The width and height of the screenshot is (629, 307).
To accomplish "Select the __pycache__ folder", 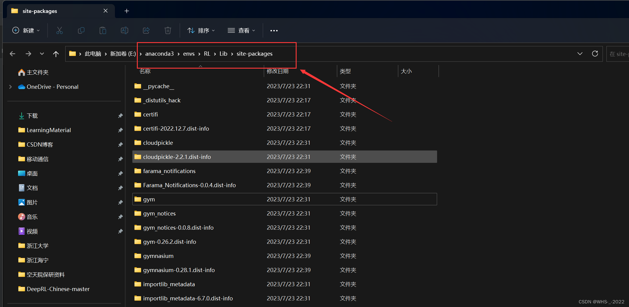I will (x=285, y=86).
